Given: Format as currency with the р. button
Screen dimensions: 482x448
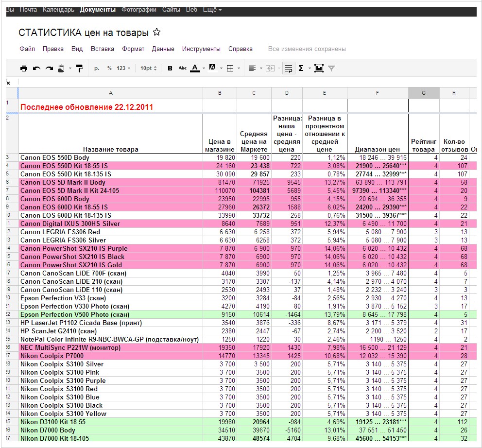Looking at the screenshot, I should 97,68.
